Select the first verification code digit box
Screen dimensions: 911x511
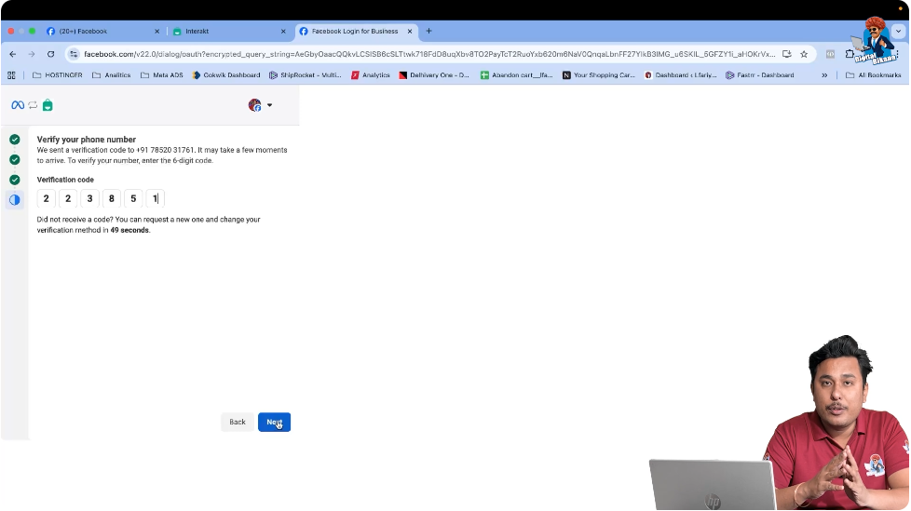[46, 198]
